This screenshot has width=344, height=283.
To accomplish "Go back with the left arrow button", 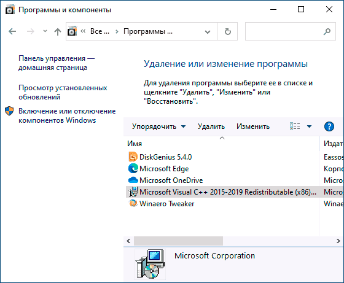I will click(12, 31).
